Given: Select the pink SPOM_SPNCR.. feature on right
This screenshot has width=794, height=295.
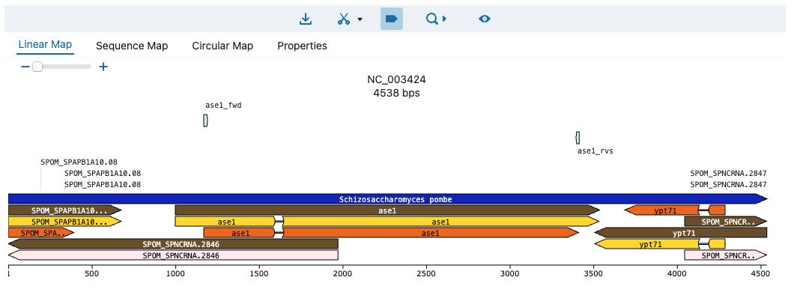Looking at the screenshot, I should [x=726, y=255].
